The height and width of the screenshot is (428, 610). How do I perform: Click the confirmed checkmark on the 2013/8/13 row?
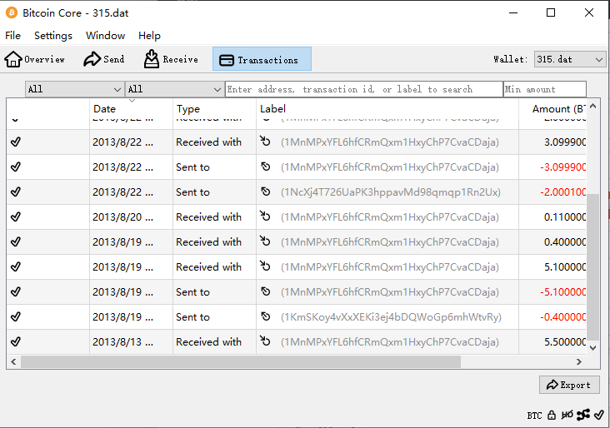click(16, 341)
